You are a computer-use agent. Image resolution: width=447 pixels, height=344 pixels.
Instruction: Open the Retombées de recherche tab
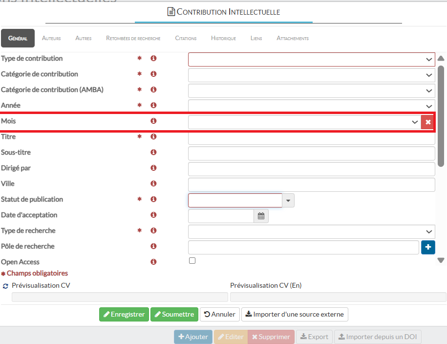[x=133, y=38]
